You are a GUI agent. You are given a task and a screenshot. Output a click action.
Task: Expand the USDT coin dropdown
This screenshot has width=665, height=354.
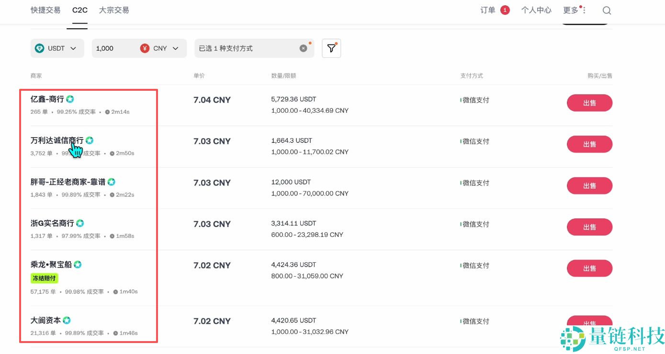pyautogui.click(x=73, y=48)
